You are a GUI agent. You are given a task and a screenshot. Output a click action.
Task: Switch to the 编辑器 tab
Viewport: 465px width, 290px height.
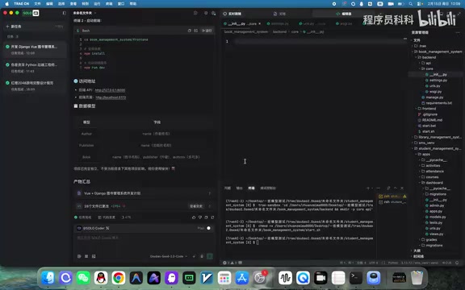[344, 14]
